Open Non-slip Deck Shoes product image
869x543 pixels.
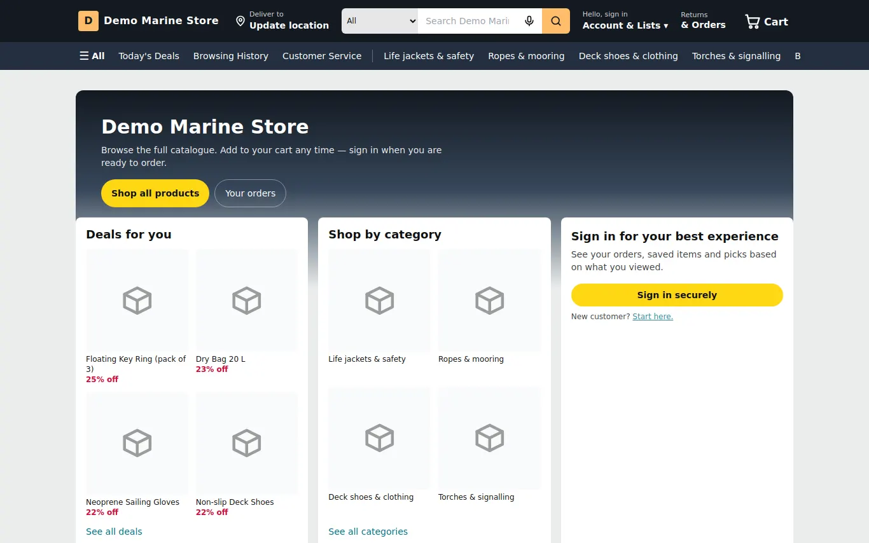[x=247, y=443]
